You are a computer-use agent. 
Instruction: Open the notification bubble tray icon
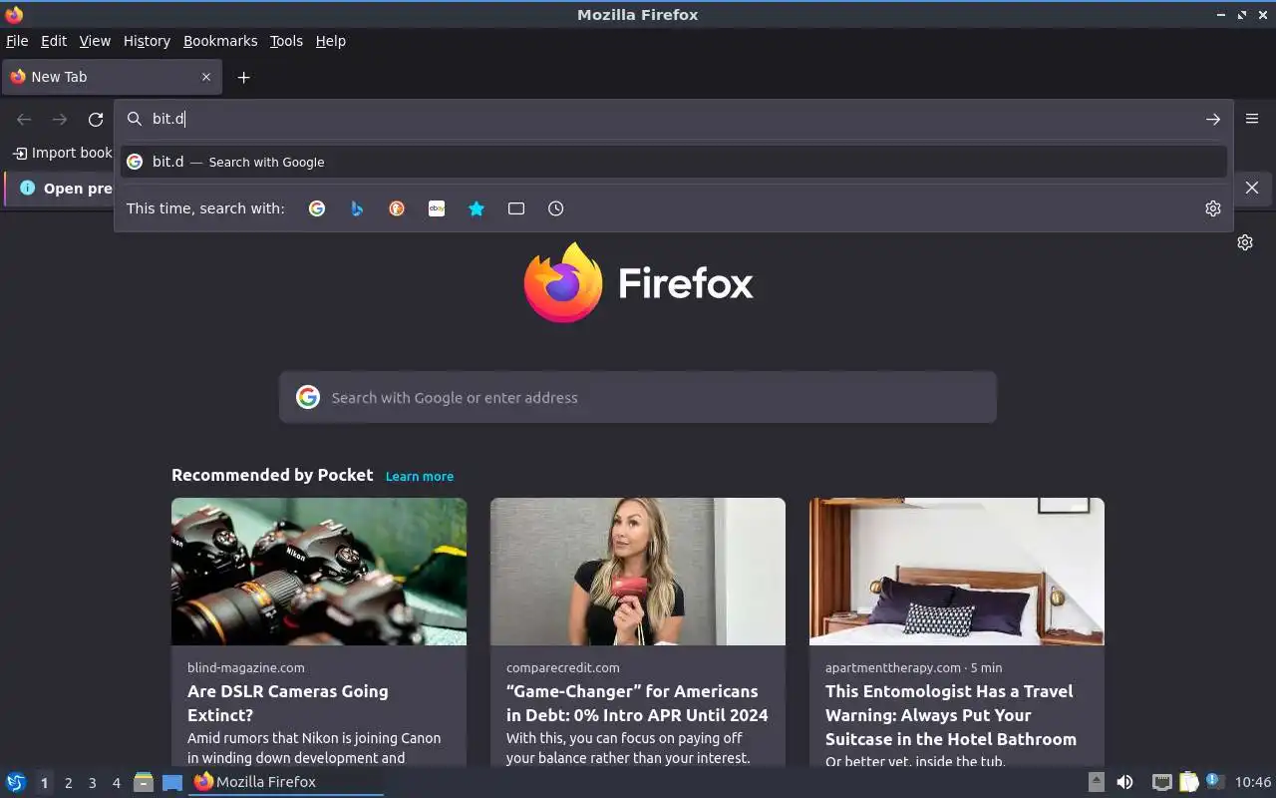[1214, 781]
